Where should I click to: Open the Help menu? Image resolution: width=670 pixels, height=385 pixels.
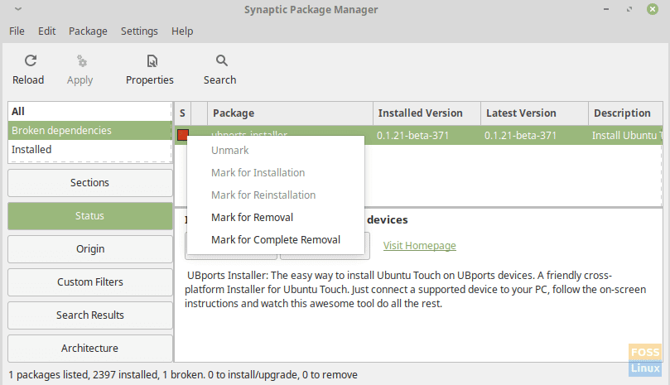point(182,31)
